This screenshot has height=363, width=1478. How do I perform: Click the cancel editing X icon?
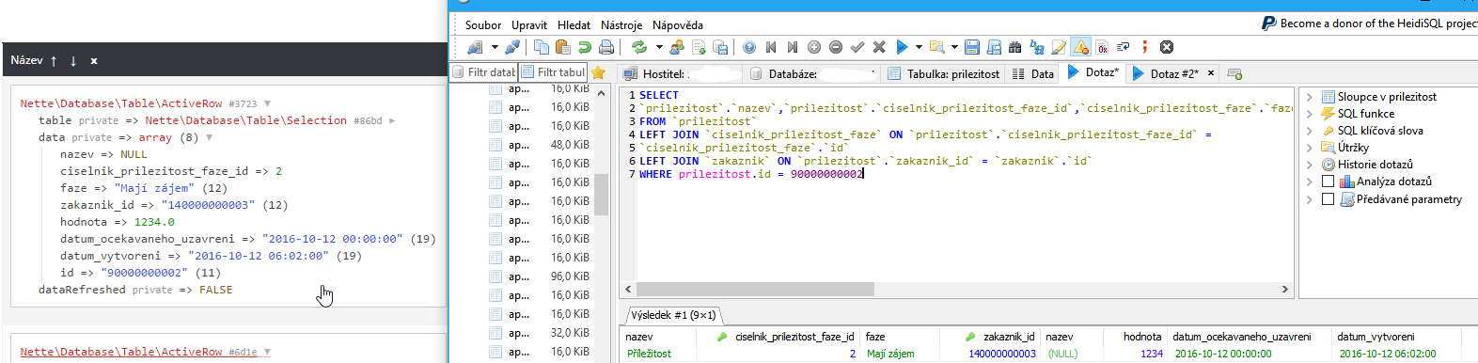[879, 47]
